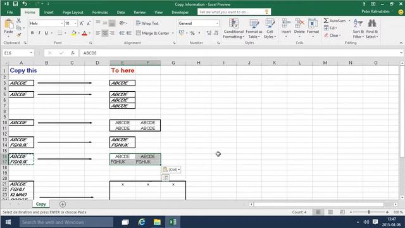Click the Insert Function fx icon

(x=73, y=53)
